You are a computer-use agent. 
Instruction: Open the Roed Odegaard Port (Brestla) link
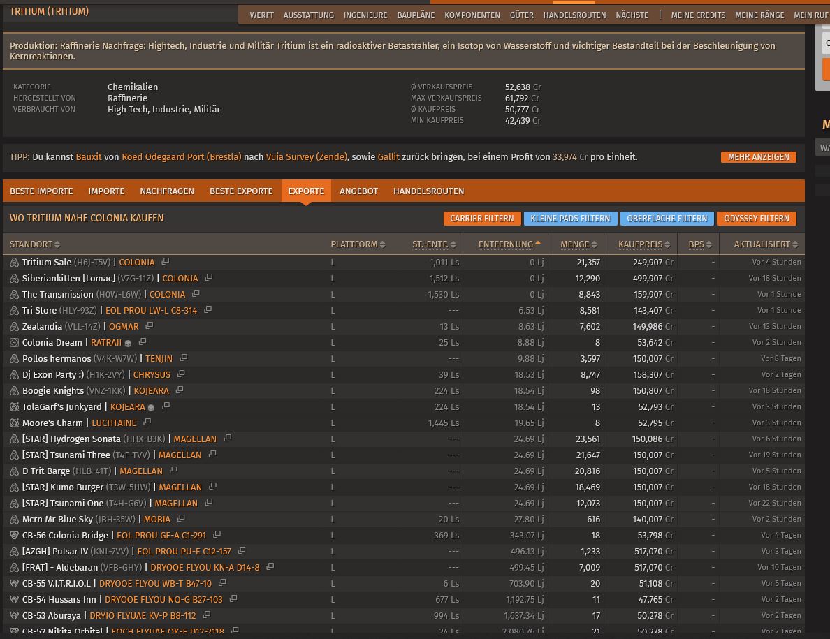[182, 157]
